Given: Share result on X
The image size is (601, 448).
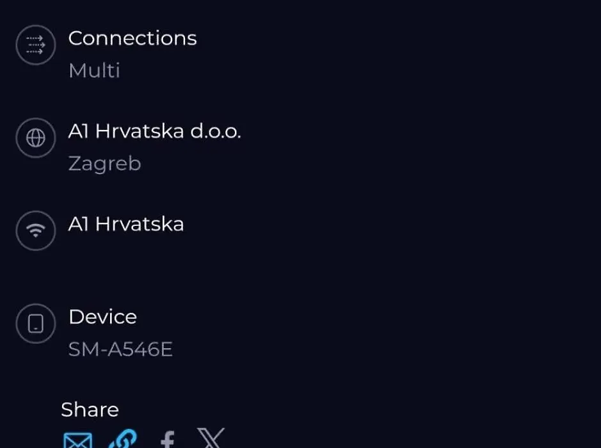Looking at the screenshot, I should click(211, 438).
